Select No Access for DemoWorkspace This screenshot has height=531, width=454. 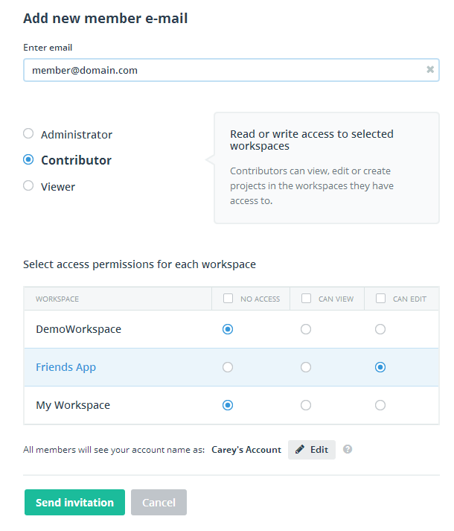228,329
